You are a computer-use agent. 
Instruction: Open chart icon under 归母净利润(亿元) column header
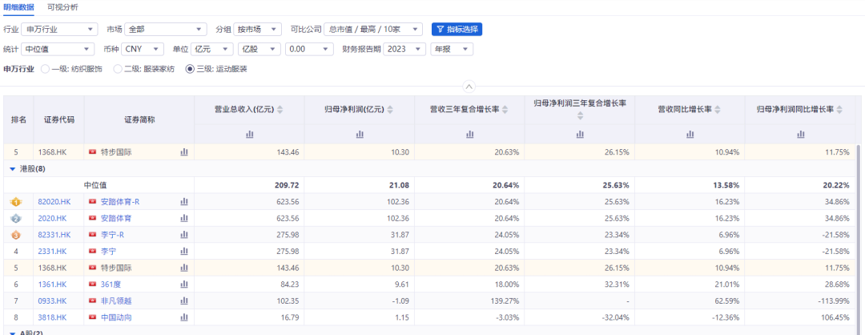click(360, 134)
